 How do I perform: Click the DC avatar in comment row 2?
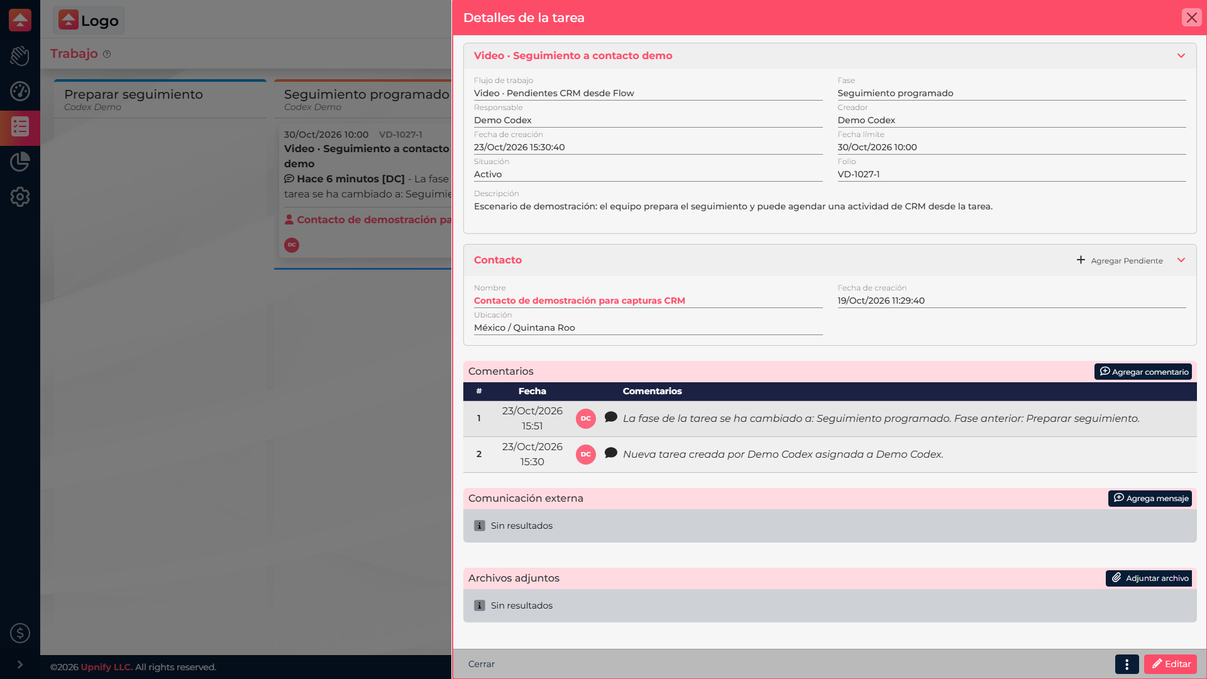(x=586, y=455)
